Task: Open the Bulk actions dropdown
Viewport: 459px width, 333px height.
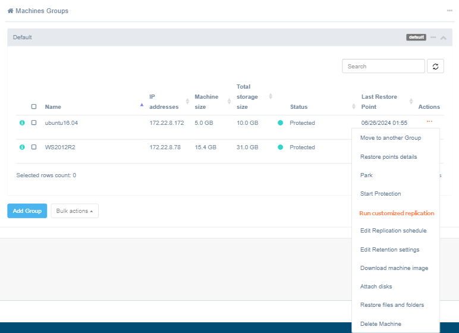Action: 75,211
